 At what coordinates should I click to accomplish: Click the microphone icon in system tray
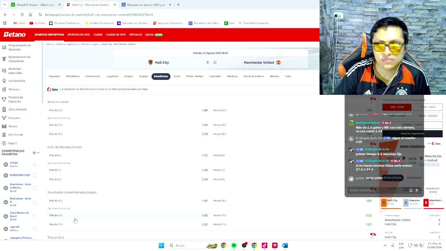point(392,245)
